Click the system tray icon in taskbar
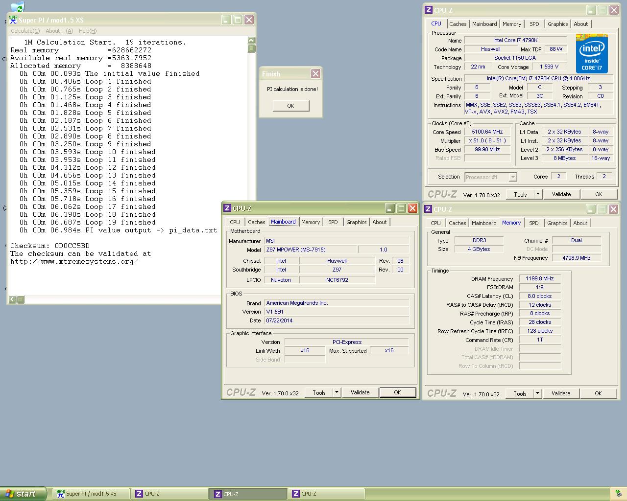 619,494
